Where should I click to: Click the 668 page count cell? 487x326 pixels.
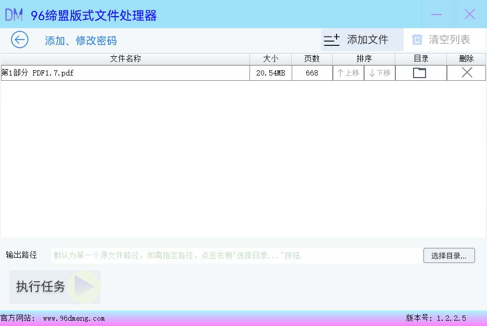pyautogui.click(x=312, y=73)
